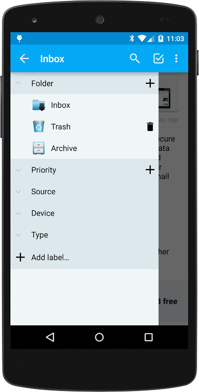This screenshot has width=199, height=392.
Task: Tap the Android back navigation triangle
Action: pyautogui.click(x=50, y=337)
